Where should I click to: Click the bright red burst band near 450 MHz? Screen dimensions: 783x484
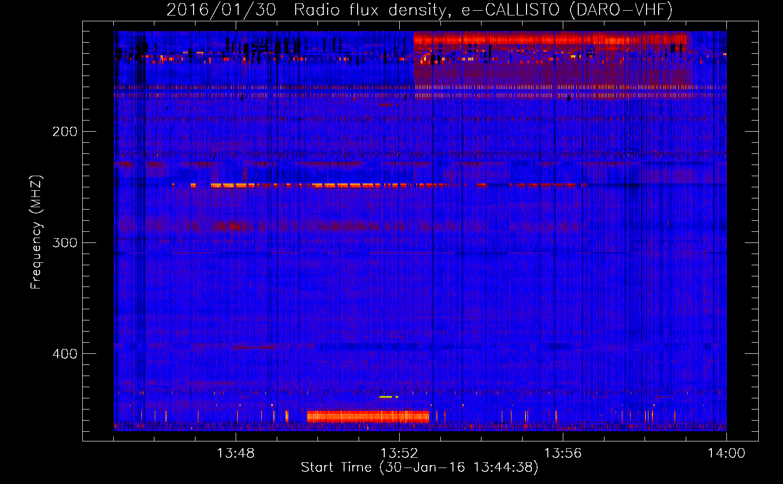(368, 416)
